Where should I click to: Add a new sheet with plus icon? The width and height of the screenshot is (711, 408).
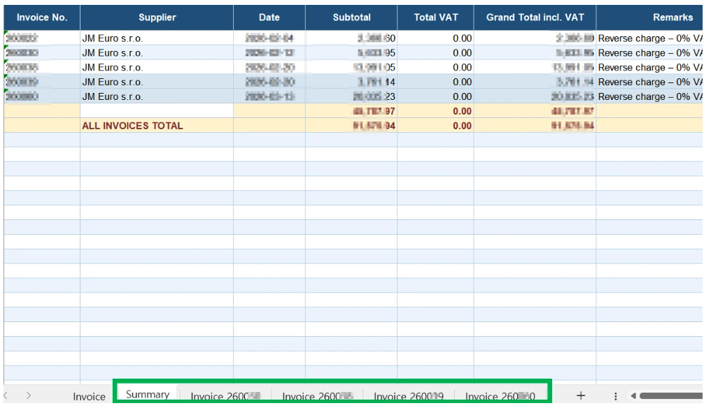pos(580,396)
